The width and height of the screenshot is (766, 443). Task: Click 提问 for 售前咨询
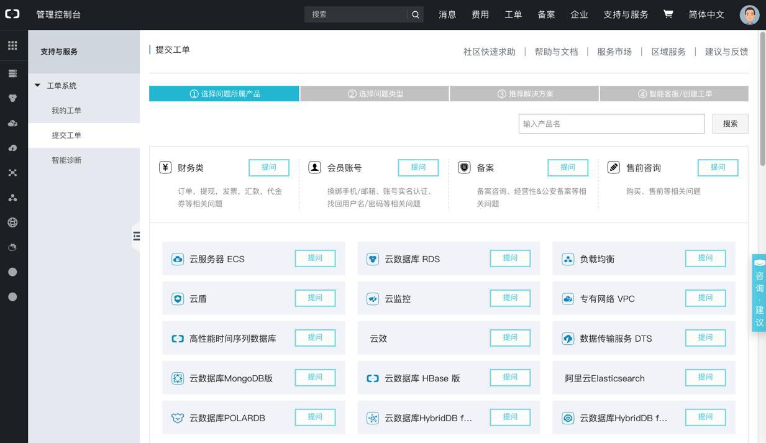718,168
